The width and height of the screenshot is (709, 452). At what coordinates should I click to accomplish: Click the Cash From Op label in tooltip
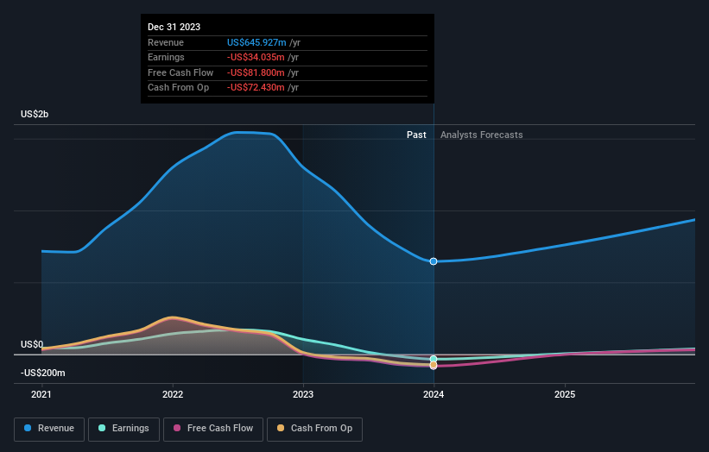[x=178, y=88]
